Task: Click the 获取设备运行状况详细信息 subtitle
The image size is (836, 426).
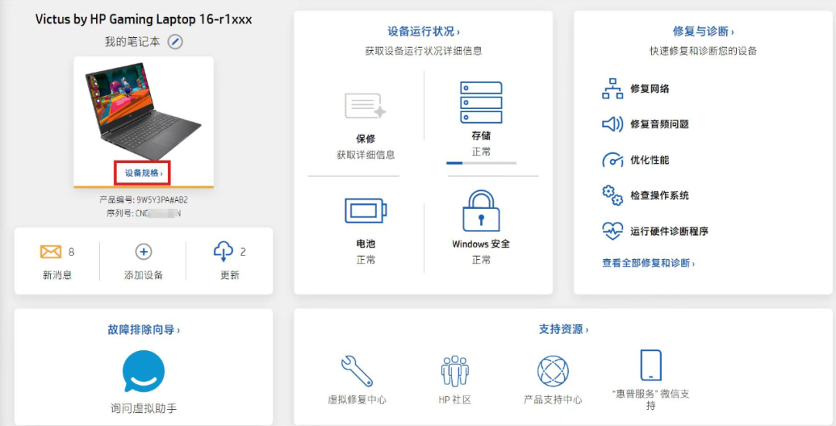Action: click(x=423, y=51)
